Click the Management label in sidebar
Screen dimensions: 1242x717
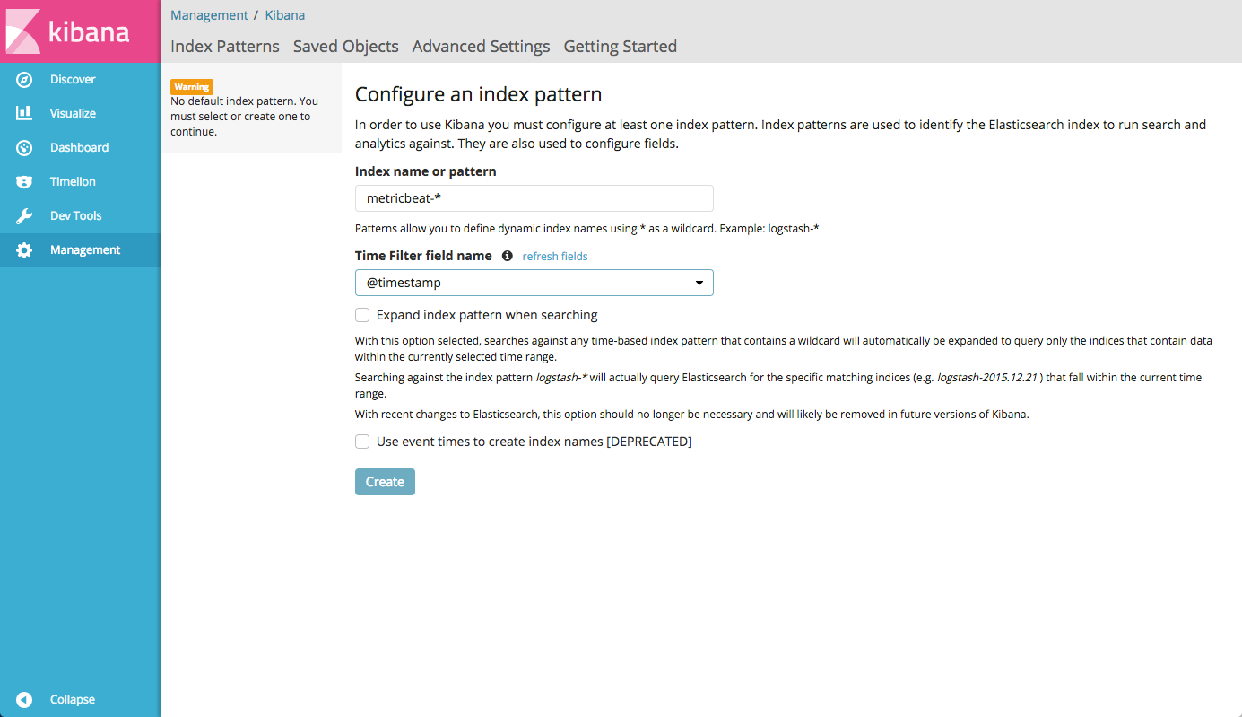tap(85, 250)
